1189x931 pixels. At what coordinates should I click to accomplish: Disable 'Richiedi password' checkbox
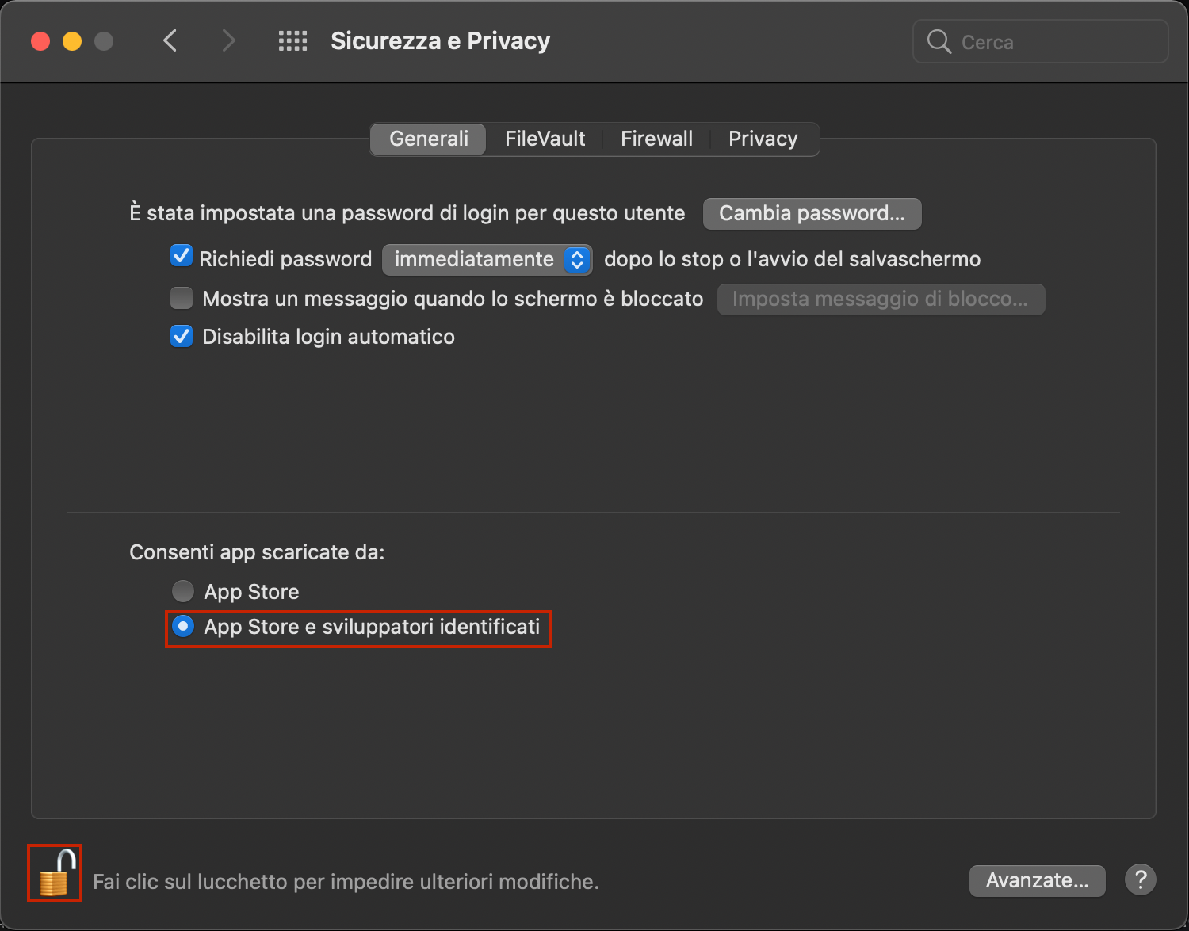[x=182, y=256]
